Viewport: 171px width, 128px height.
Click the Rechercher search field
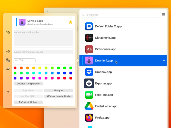pos(121,15)
